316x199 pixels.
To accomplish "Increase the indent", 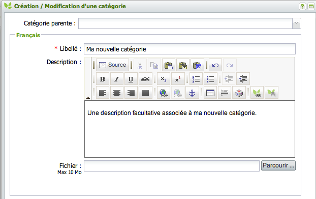I will [243, 79].
